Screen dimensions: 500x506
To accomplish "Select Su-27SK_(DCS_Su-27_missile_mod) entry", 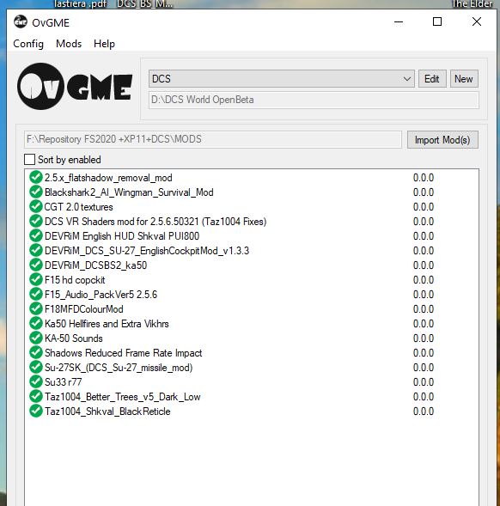I will (119, 368).
